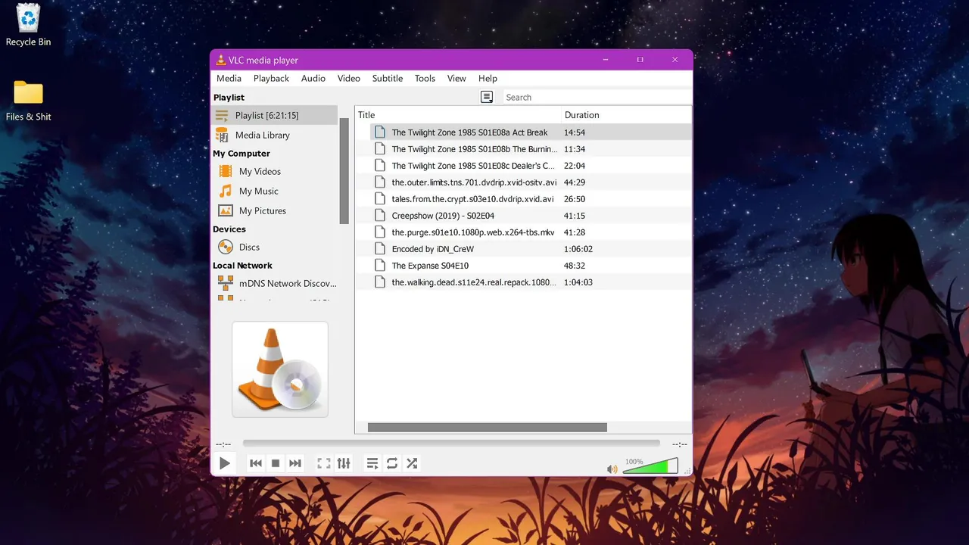Click playlist horizontal scrollbar
This screenshot has height=545, width=969.
[x=488, y=428]
